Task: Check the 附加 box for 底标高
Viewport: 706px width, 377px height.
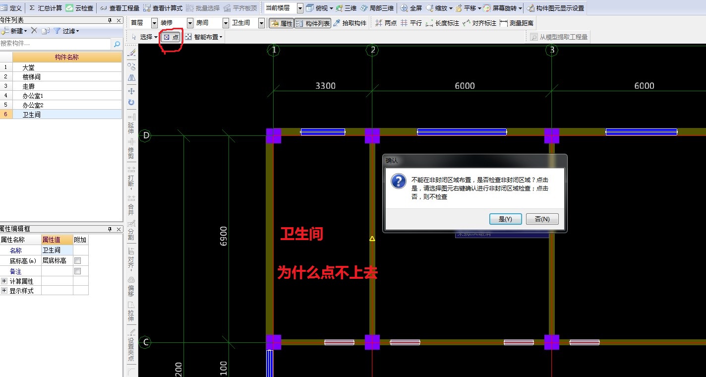Action: [x=77, y=261]
